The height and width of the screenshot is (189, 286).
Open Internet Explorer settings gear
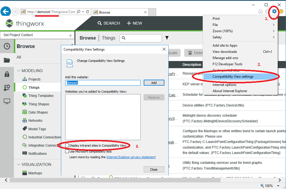[x=274, y=12]
